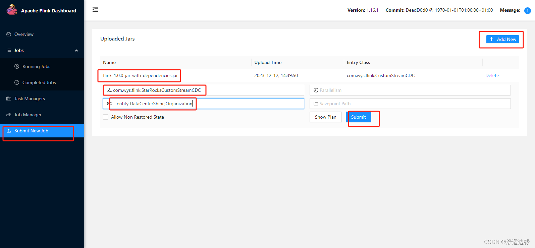Click the Commit DeadD0d0 text
This screenshot has width=535, height=248.
(439, 10)
